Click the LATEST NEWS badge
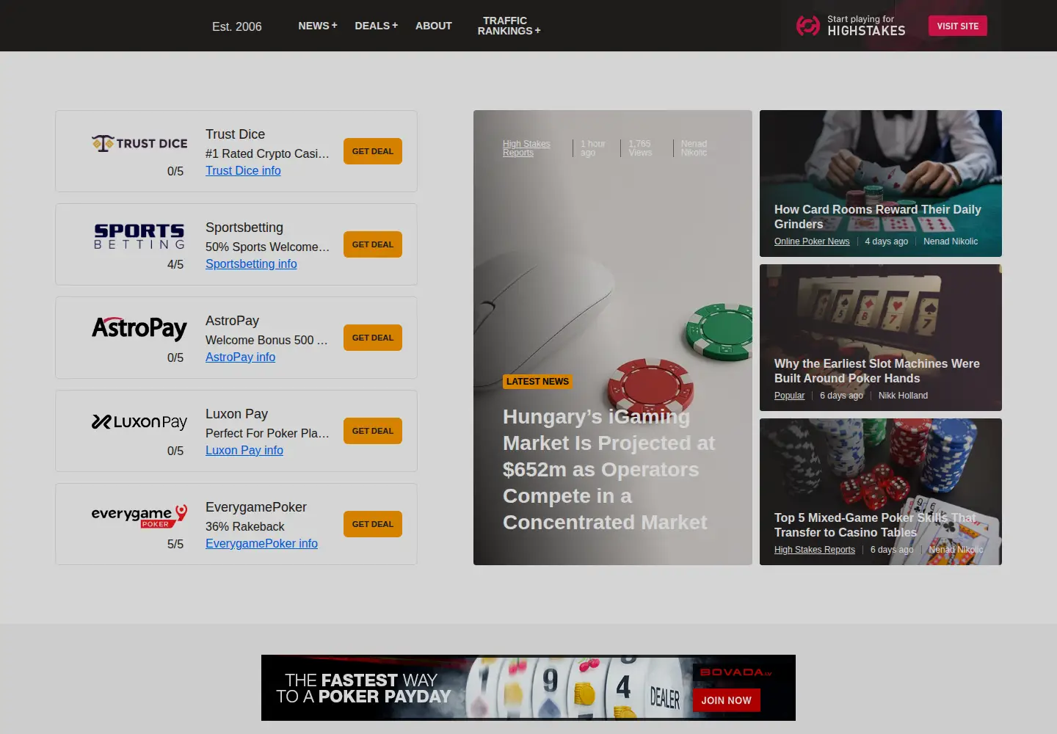The width and height of the screenshot is (1057, 734). point(537,382)
